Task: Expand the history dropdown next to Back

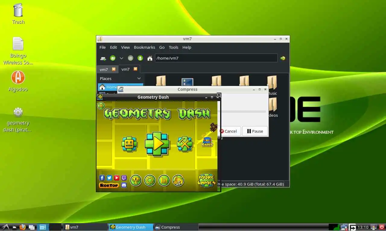Action: click(121, 58)
